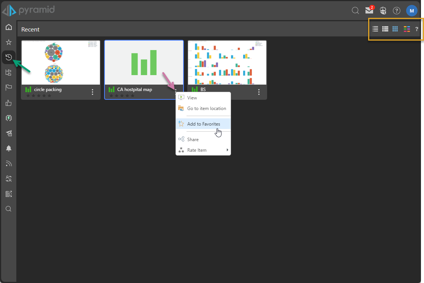Select Add to Favorites in context menu
Image resolution: width=424 pixels, height=283 pixels.
(203, 124)
